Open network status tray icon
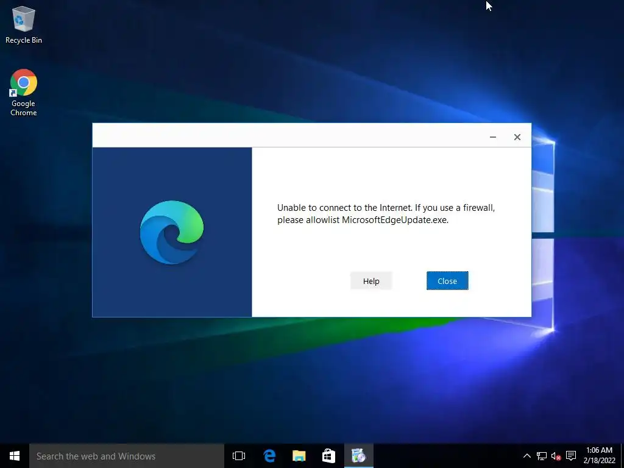 pyautogui.click(x=541, y=456)
